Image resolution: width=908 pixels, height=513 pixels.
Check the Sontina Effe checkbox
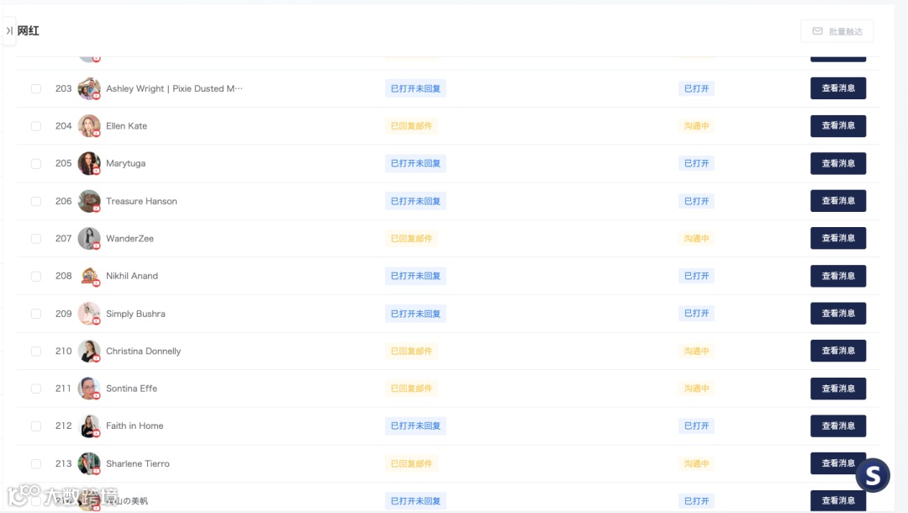(36, 389)
